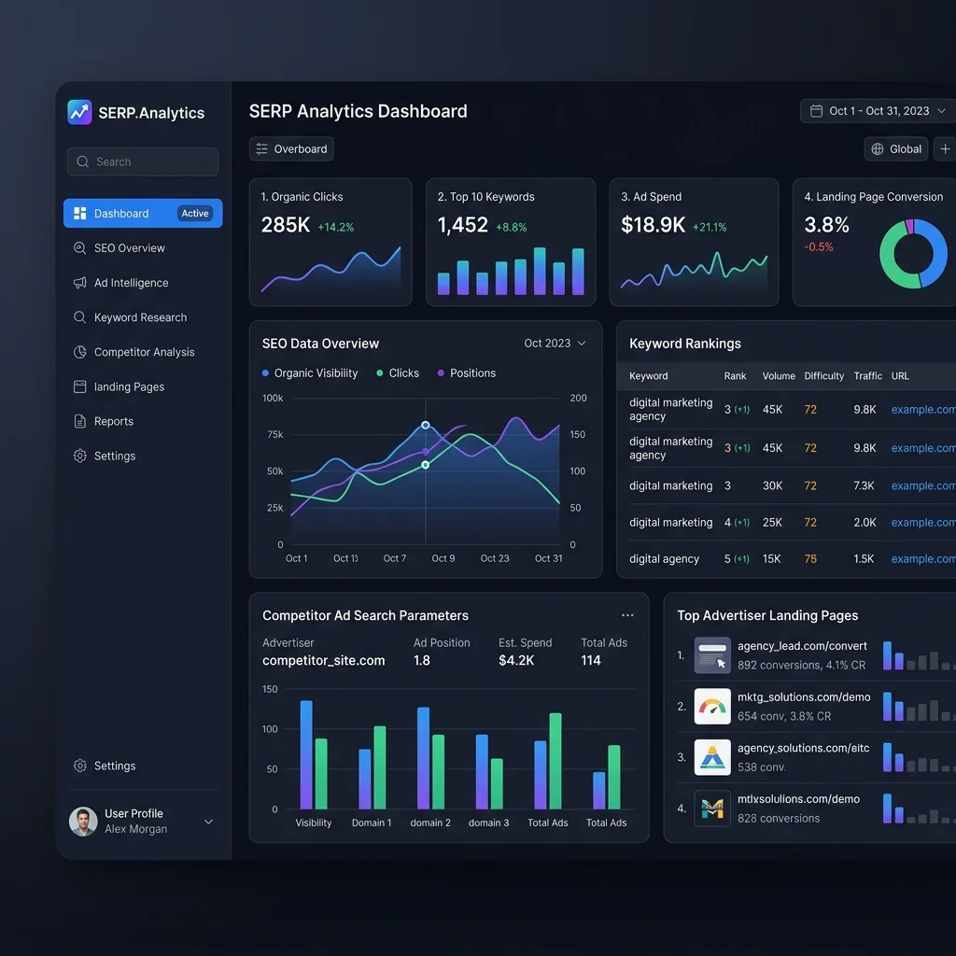The width and height of the screenshot is (956, 956).
Task: Open the Oct 1 - Oct 31, 2023 date dropdown
Action: [879, 111]
